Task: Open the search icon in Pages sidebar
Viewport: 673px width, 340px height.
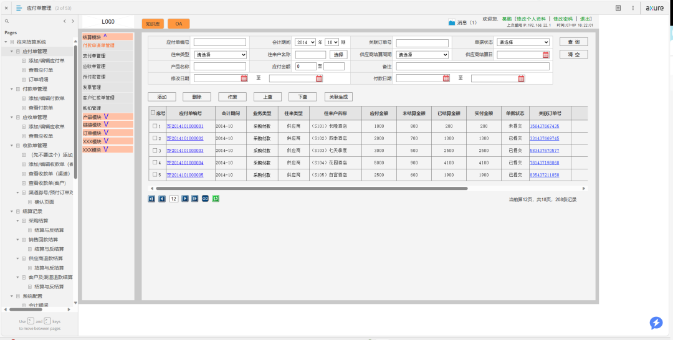Action: (6, 21)
